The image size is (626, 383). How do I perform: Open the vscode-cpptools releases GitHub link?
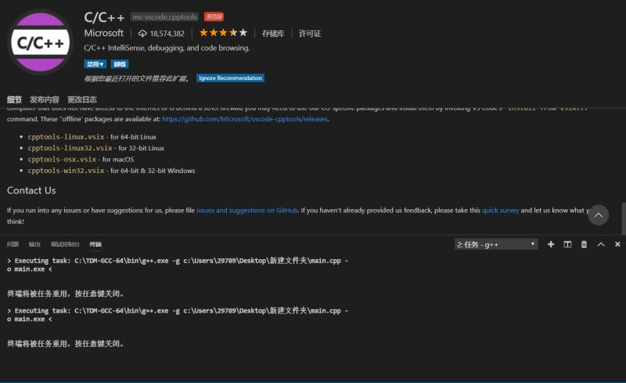pyautogui.click(x=245, y=119)
